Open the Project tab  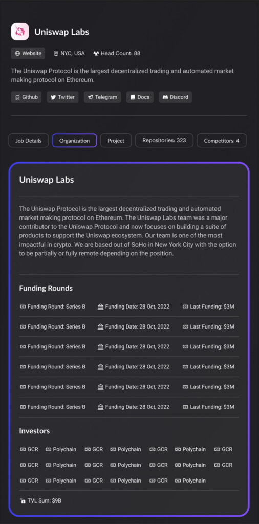click(116, 141)
